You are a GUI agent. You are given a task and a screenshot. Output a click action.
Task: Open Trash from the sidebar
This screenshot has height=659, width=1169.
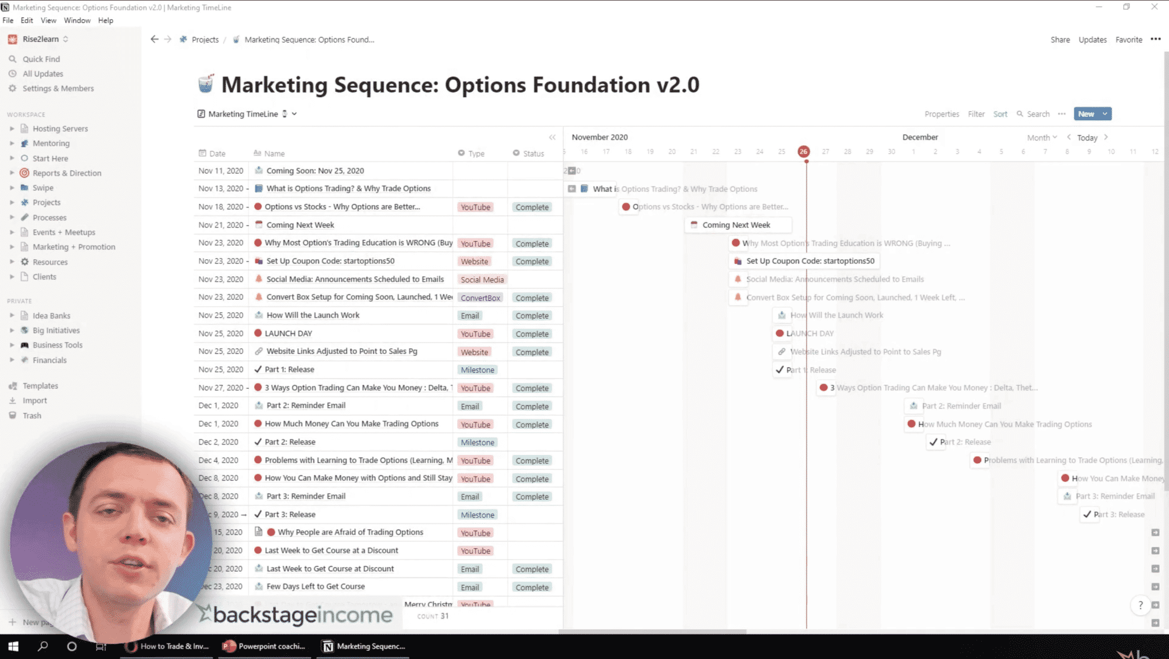(31, 416)
